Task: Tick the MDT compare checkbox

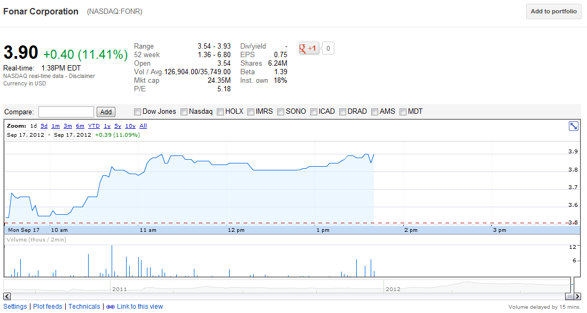Action: (403, 112)
